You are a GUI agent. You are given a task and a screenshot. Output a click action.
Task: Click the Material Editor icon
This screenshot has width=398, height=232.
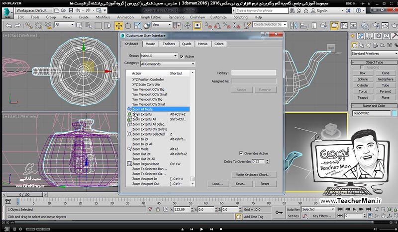[x=365, y=25]
